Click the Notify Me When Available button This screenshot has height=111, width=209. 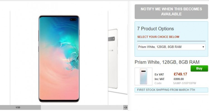[x=171, y=12]
